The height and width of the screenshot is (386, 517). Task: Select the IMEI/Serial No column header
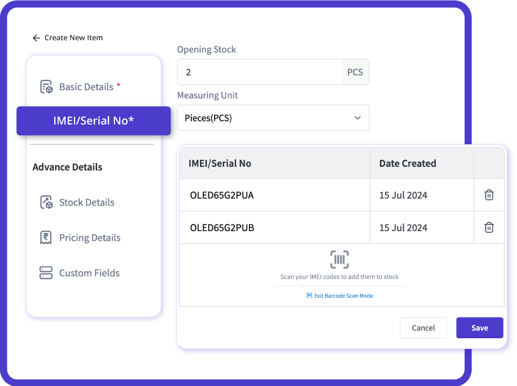[x=219, y=163]
